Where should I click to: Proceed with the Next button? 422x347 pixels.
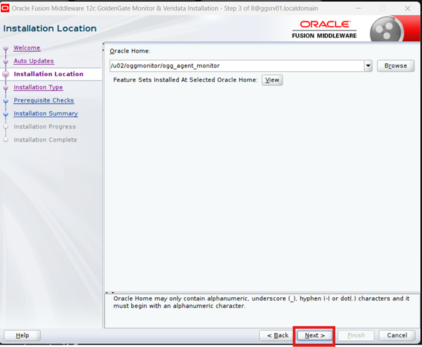[x=314, y=335]
